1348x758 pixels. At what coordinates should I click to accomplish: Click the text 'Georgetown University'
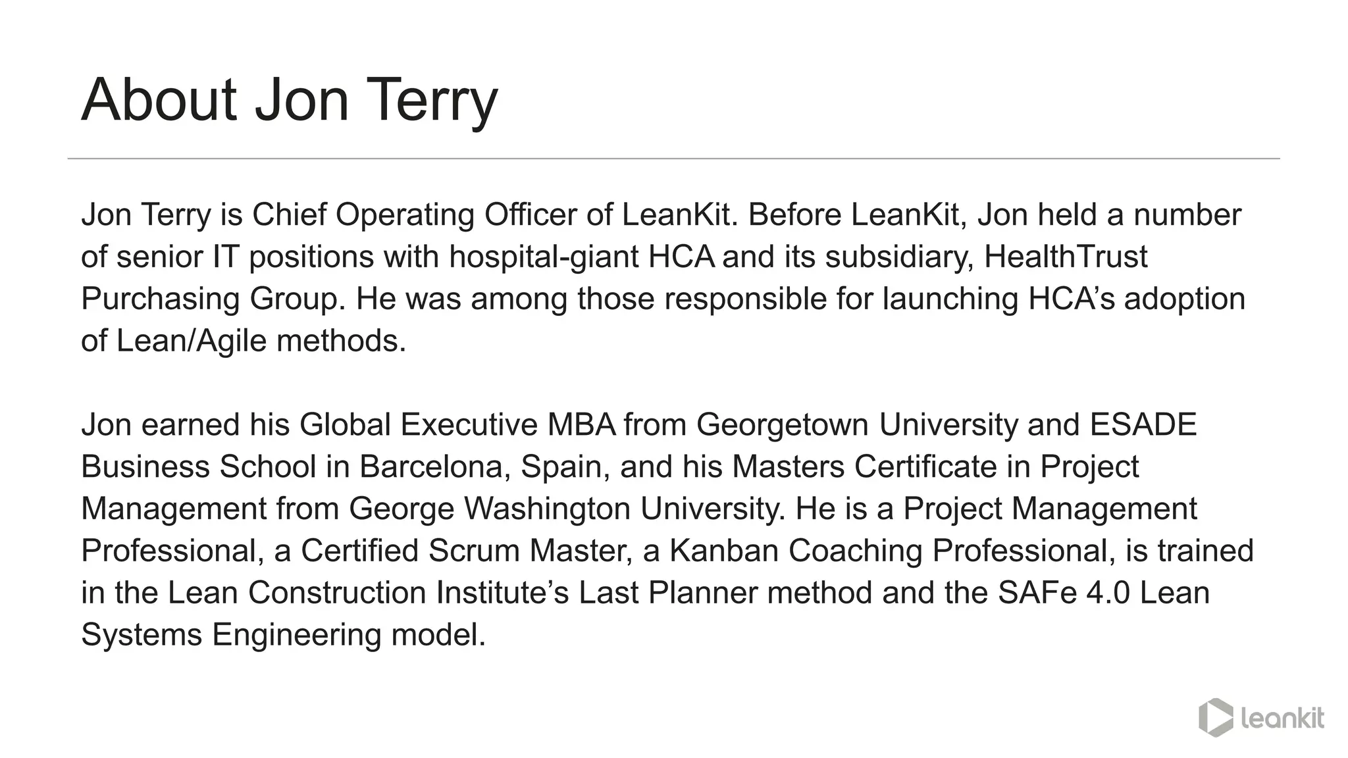pyautogui.click(x=856, y=424)
